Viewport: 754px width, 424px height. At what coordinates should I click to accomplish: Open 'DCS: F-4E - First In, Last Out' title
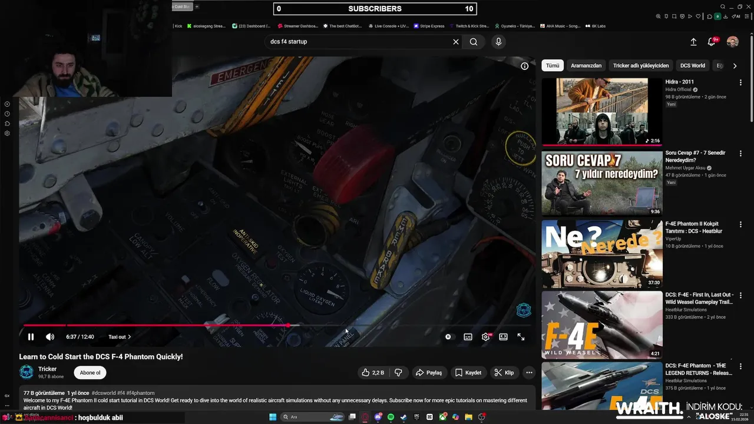pos(699,299)
